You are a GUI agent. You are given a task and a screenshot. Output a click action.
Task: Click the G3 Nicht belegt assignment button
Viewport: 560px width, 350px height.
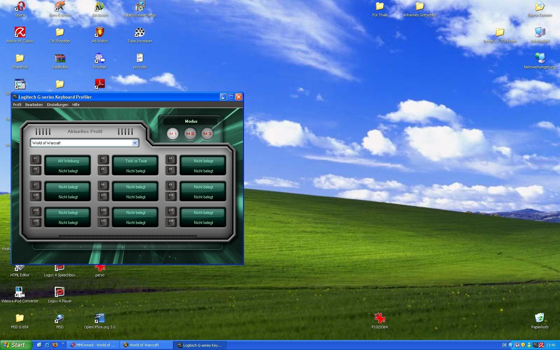[203, 161]
